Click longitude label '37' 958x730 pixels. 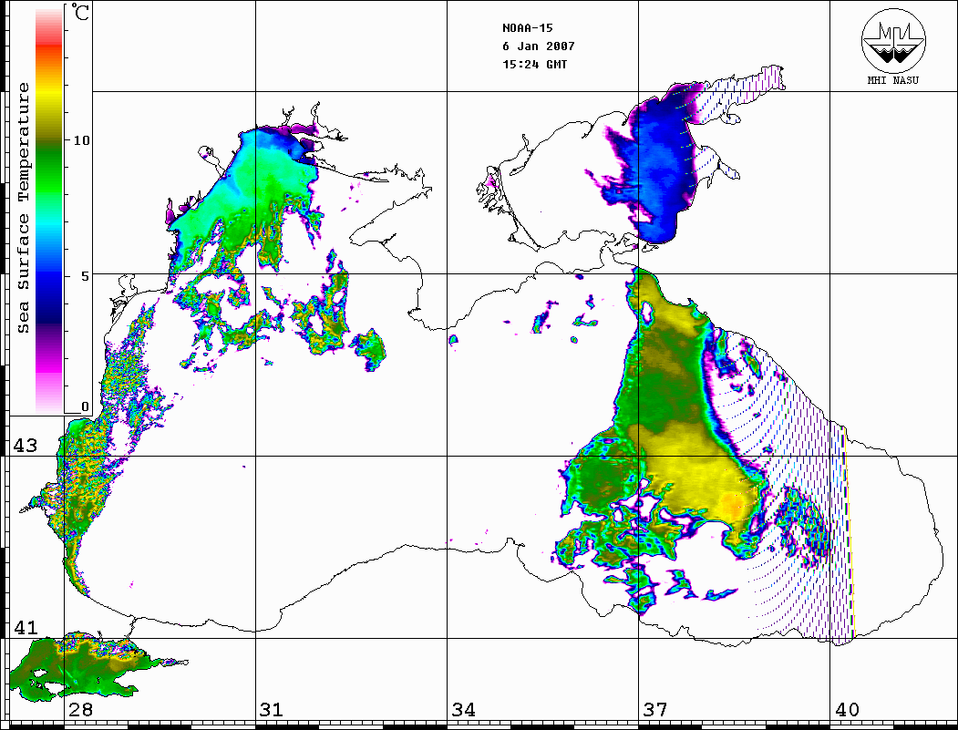(655, 709)
